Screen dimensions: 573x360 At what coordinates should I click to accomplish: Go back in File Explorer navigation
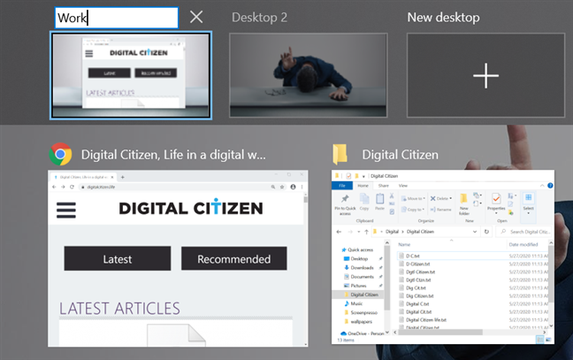339,232
